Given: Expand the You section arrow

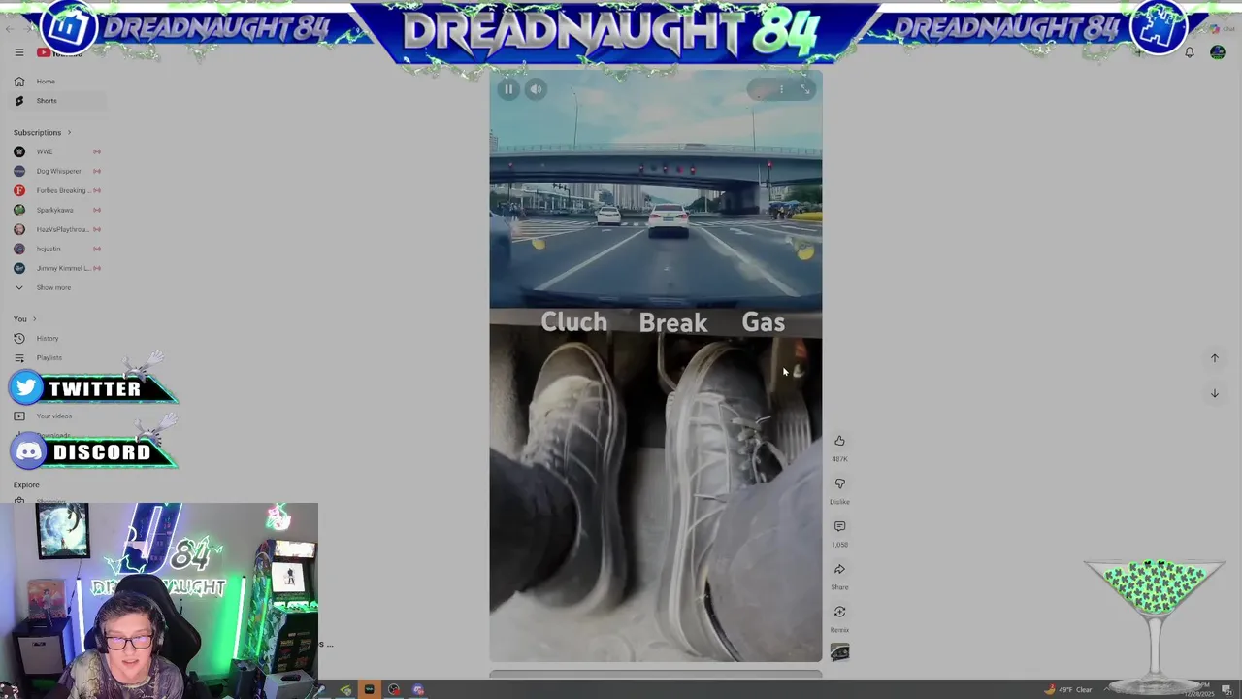Looking at the screenshot, I should 34,318.
